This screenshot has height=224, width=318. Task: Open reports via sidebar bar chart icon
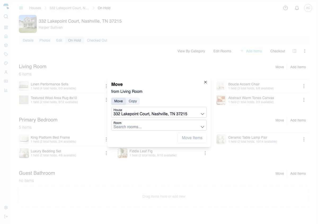[6, 90]
